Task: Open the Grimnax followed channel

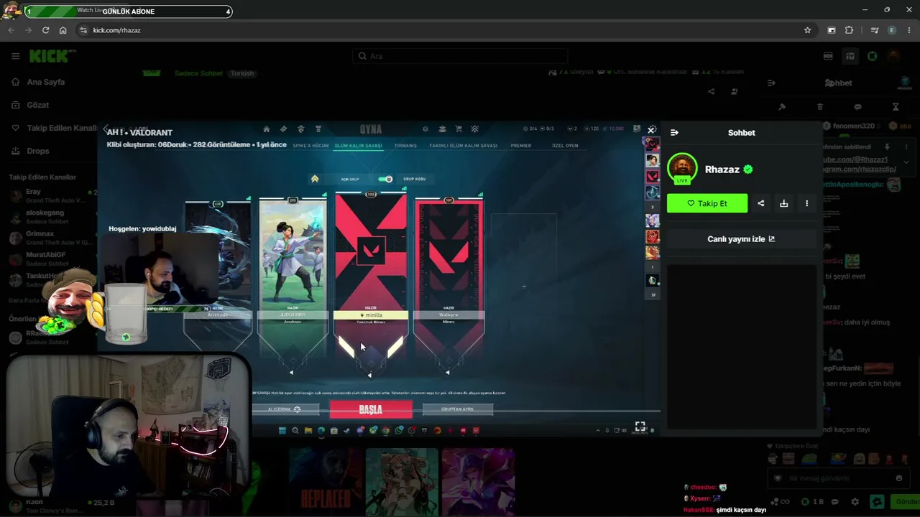Action: [52, 238]
